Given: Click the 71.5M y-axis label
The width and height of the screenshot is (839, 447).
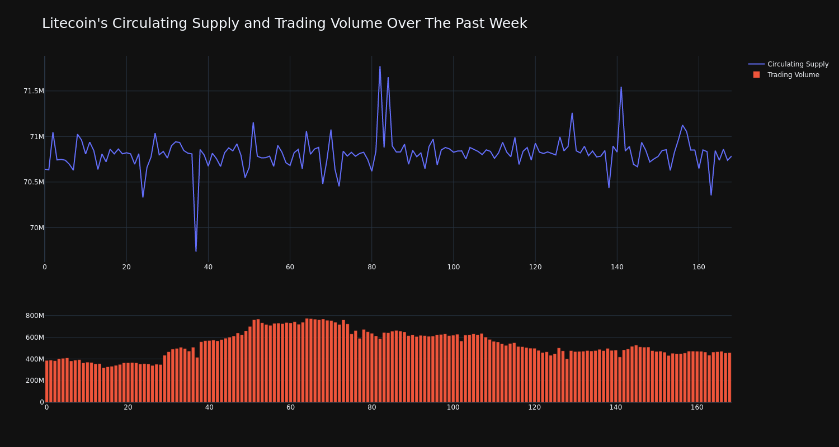Looking at the screenshot, I should (34, 91).
